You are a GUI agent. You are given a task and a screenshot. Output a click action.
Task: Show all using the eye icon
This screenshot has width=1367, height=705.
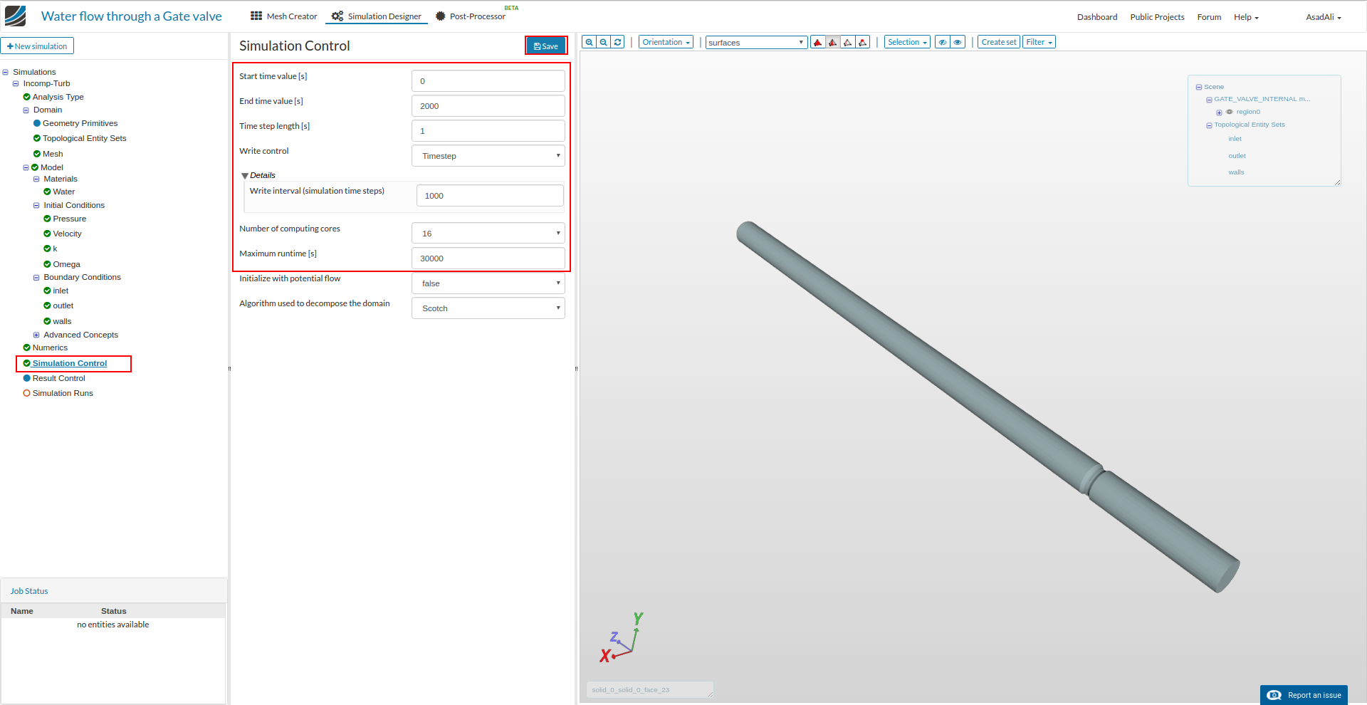pyautogui.click(x=958, y=42)
